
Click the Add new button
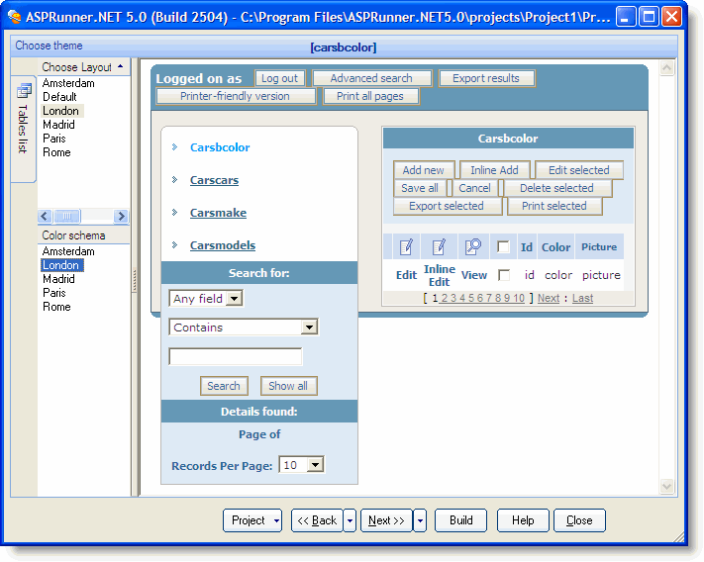[423, 170]
